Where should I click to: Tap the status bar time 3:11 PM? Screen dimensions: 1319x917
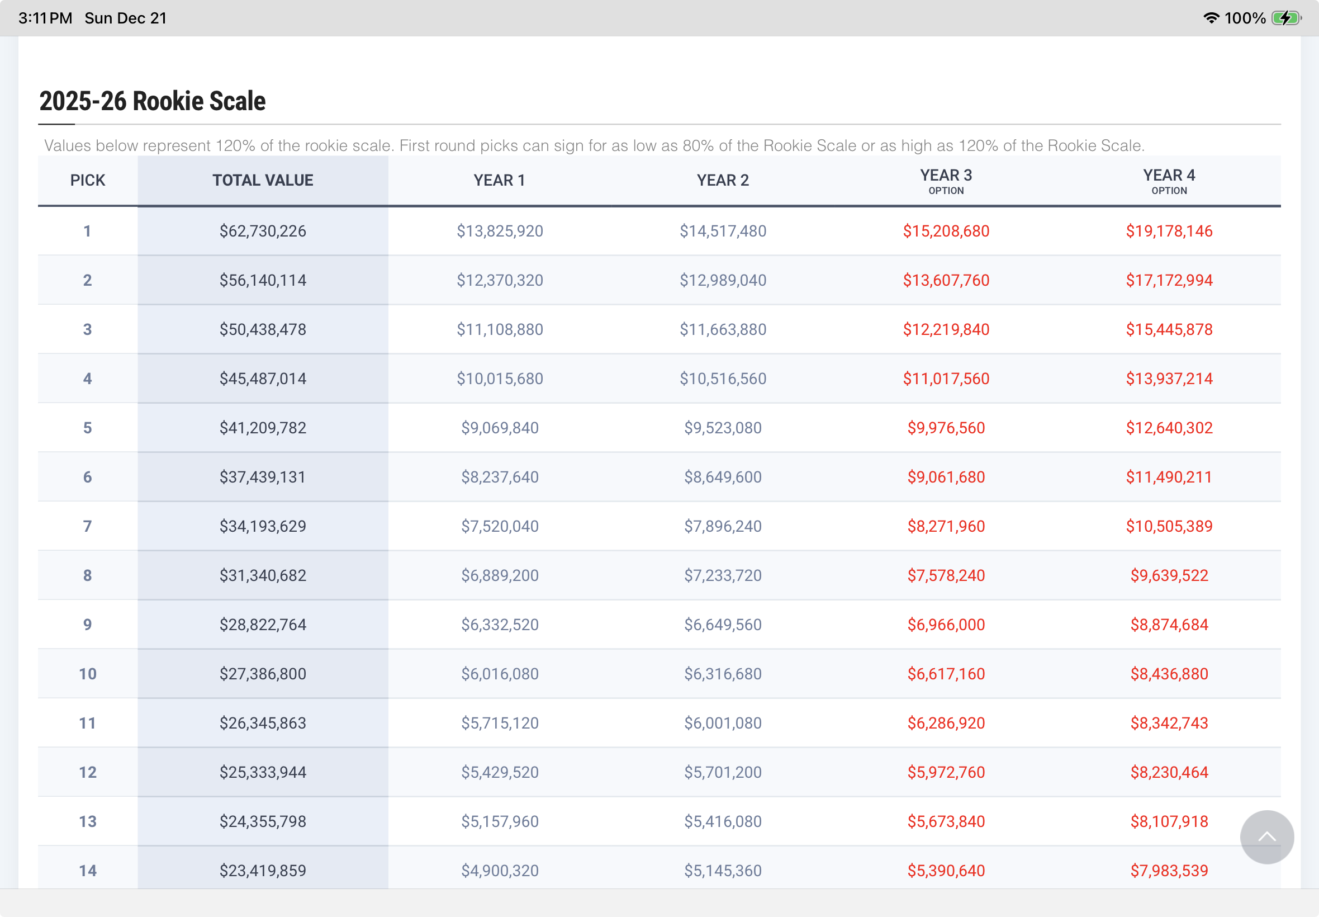[x=45, y=18]
